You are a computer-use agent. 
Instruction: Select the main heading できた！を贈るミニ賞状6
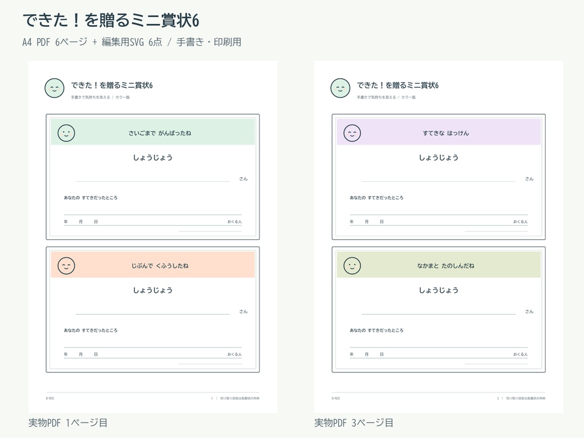[x=111, y=21]
